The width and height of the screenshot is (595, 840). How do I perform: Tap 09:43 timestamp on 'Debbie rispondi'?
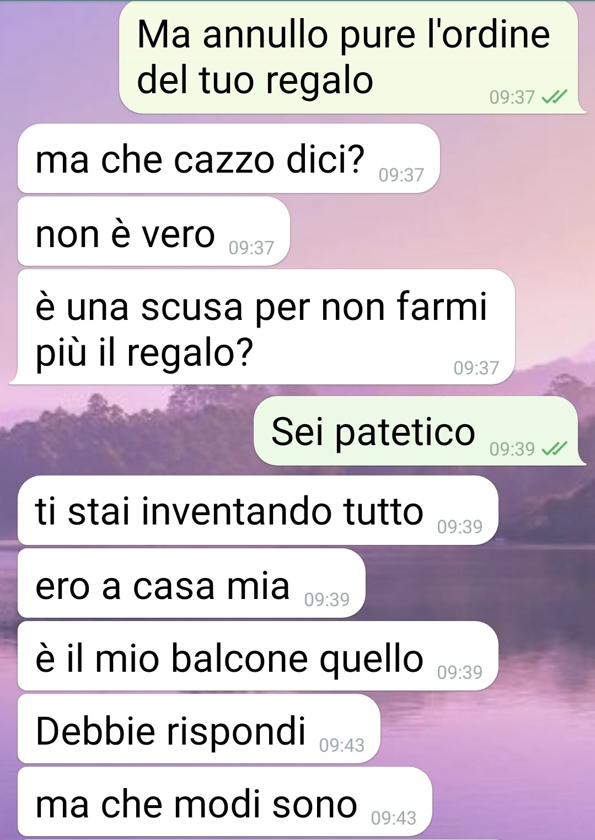(x=342, y=746)
